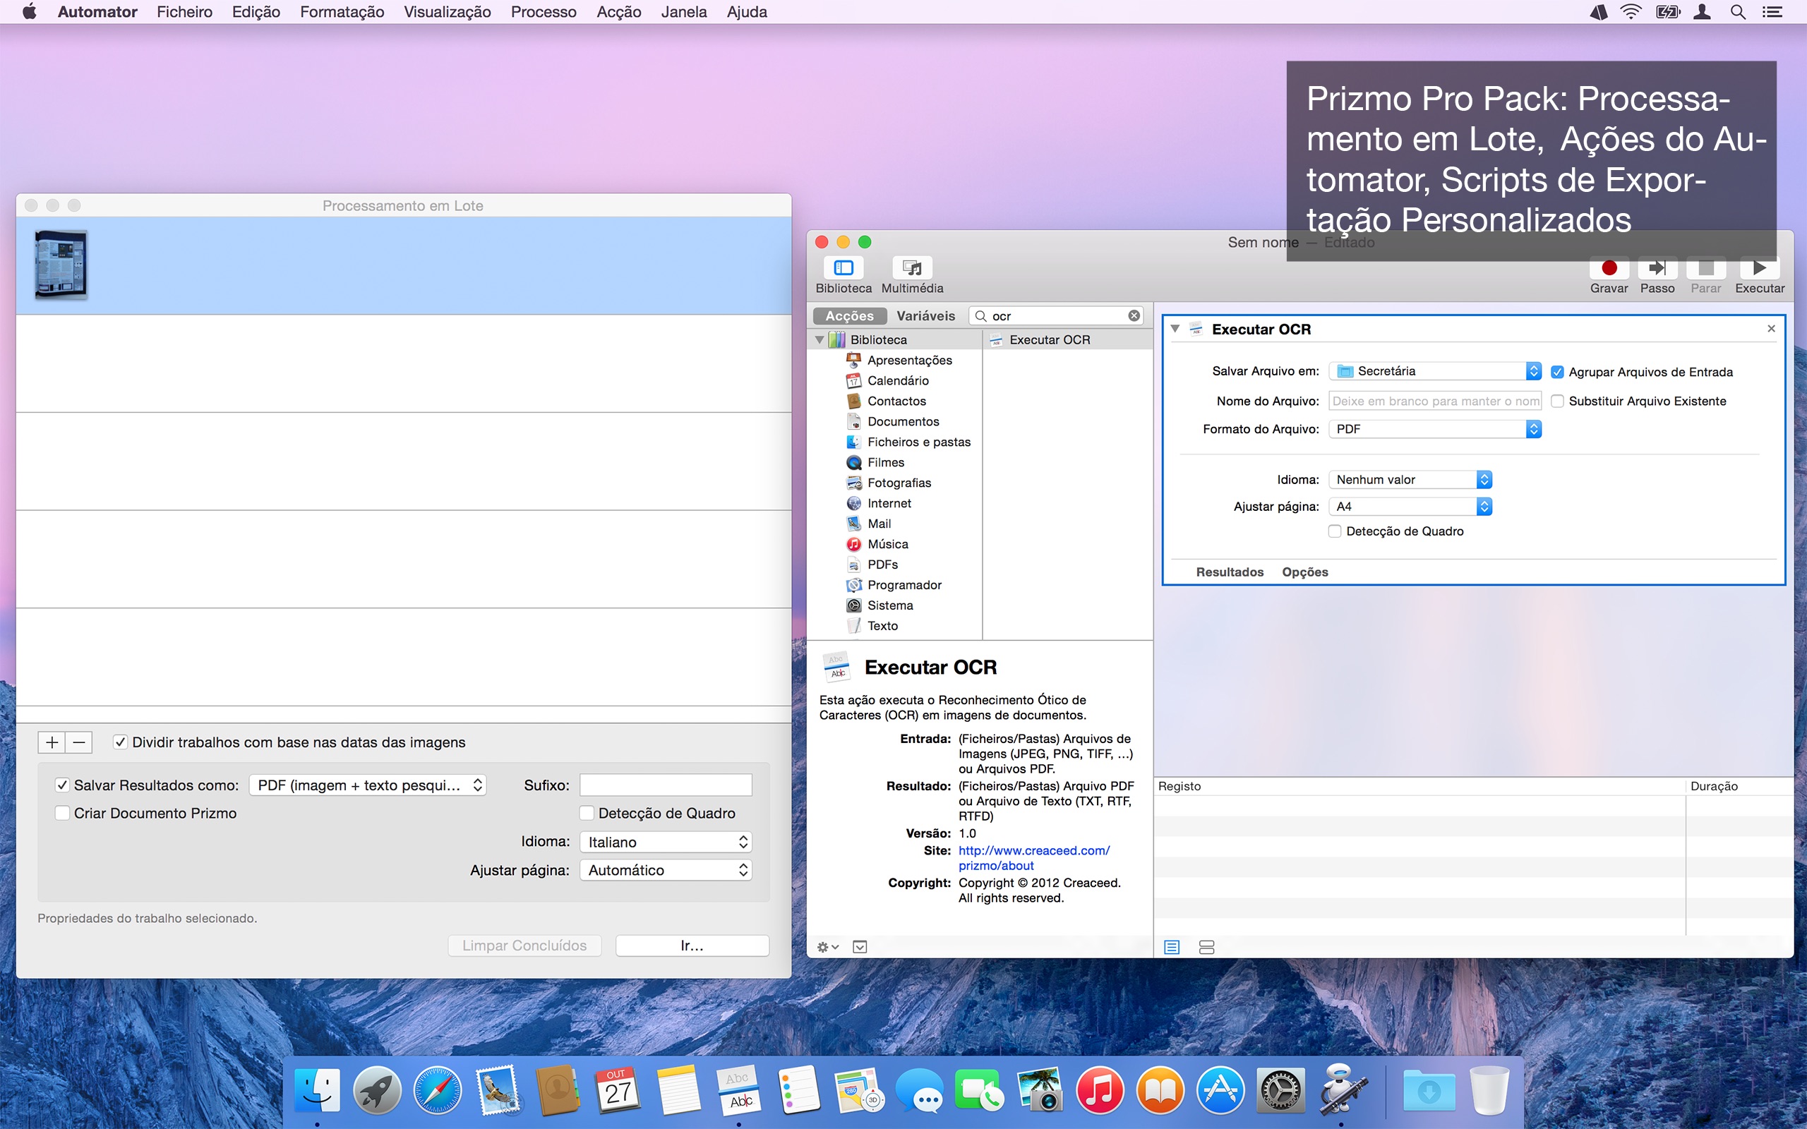Open the Visualização menu

[x=448, y=12]
